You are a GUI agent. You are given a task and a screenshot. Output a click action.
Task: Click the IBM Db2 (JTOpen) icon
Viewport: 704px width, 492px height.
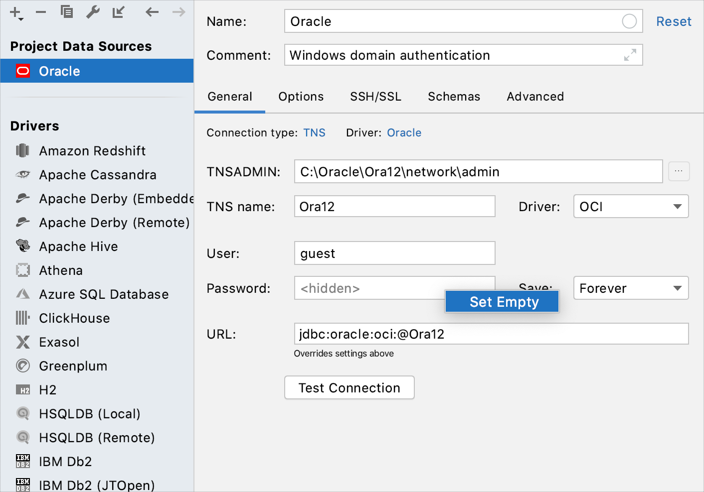[22, 485]
